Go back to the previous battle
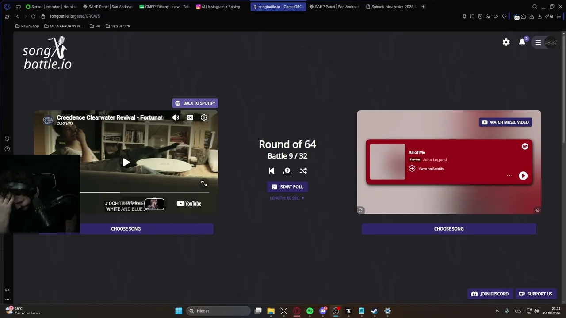Image resolution: width=566 pixels, height=318 pixels. pos(272,171)
